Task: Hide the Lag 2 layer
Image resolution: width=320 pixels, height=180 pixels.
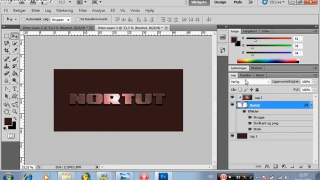Action: point(232,97)
